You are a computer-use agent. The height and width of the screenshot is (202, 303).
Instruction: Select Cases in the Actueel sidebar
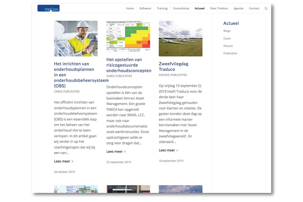tap(227, 38)
